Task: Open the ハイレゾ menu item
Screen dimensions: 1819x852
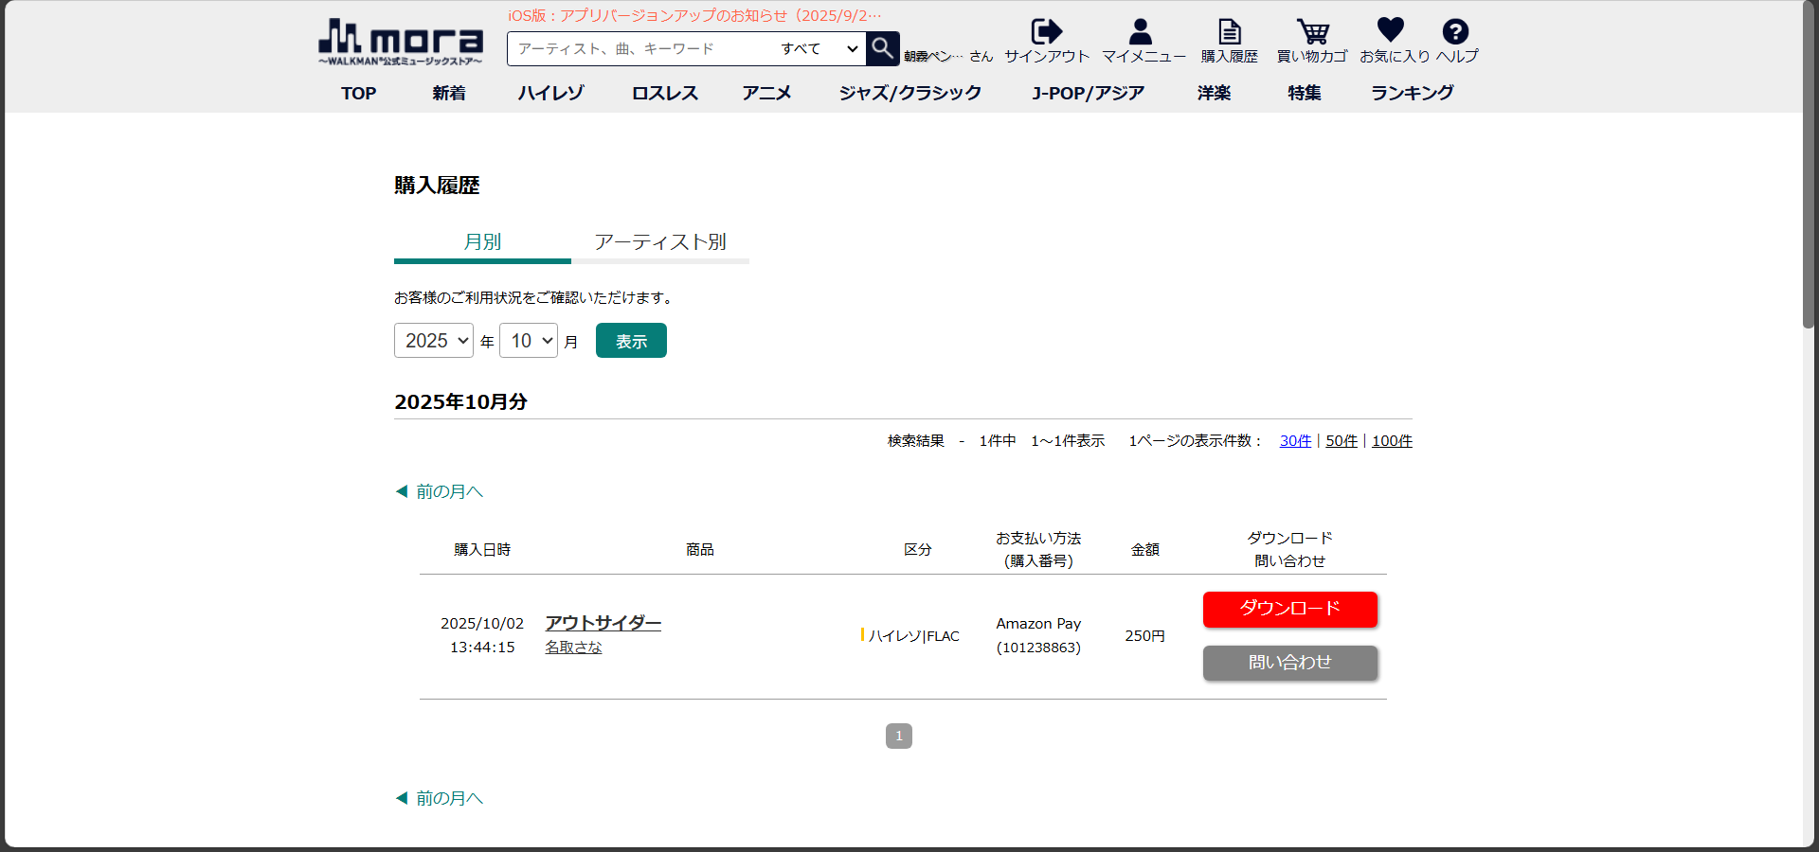Action: tap(550, 93)
